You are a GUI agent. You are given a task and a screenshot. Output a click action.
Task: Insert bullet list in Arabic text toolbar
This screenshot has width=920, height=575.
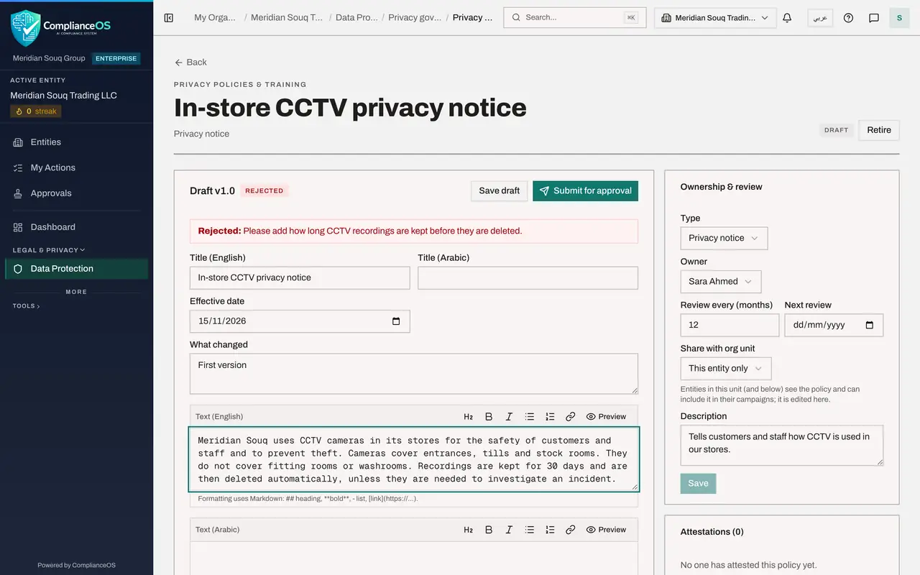point(530,530)
